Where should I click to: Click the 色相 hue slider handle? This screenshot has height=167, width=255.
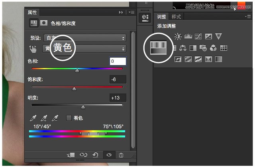click(x=77, y=70)
